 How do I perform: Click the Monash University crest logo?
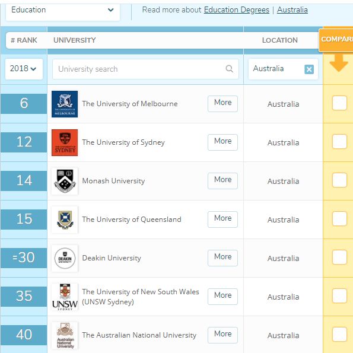coord(65,181)
